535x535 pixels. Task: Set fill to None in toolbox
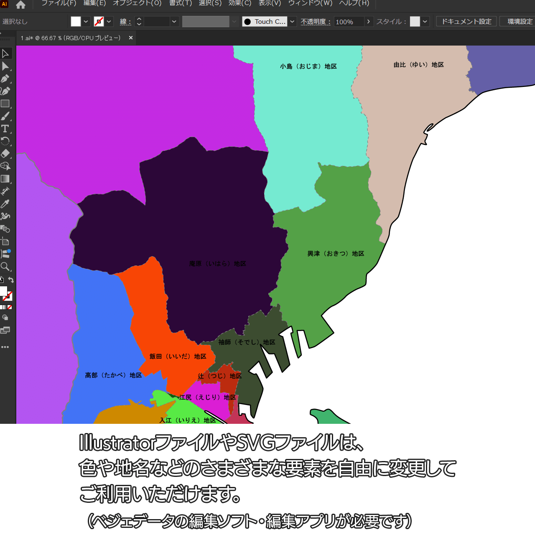[x=10, y=307]
